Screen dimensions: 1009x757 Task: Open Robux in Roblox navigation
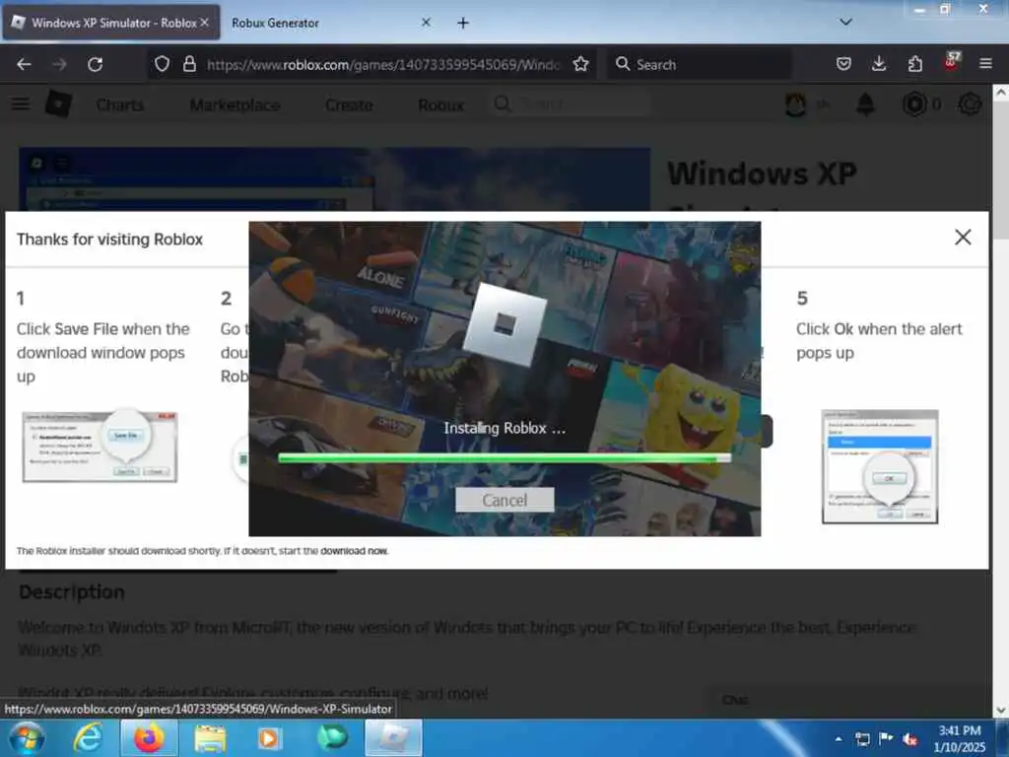[x=440, y=104]
